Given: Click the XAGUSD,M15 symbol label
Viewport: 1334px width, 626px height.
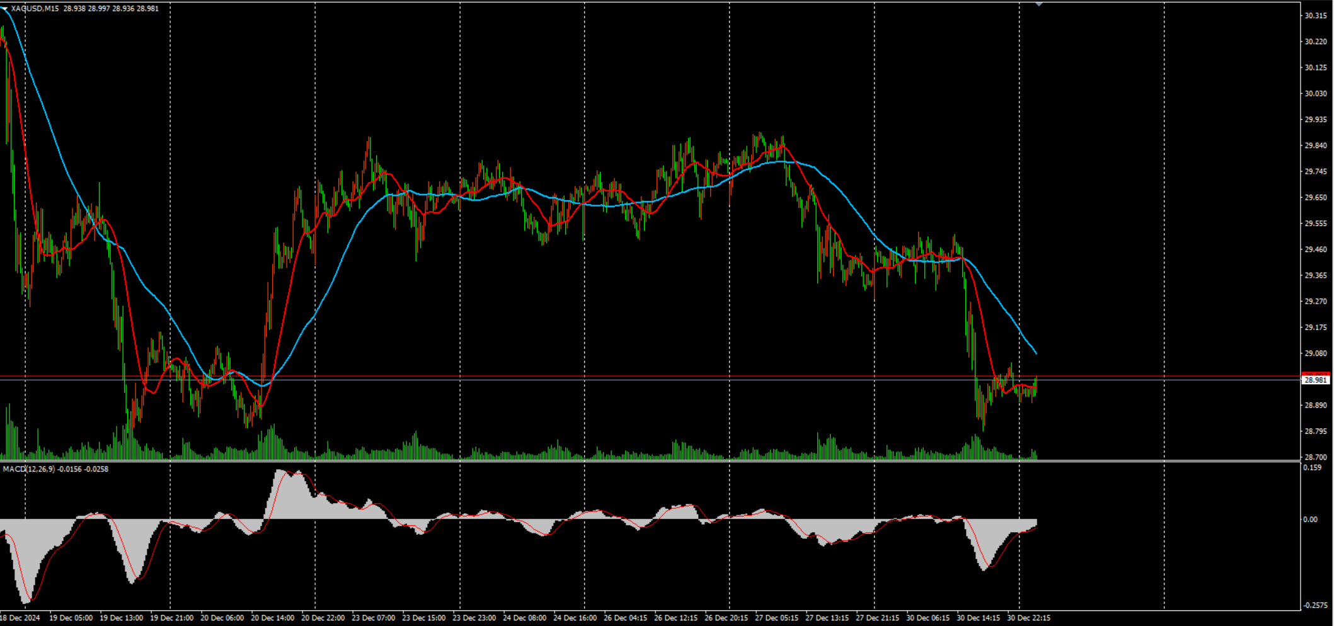Looking at the screenshot, I should pyautogui.click(x=35, y=9).
